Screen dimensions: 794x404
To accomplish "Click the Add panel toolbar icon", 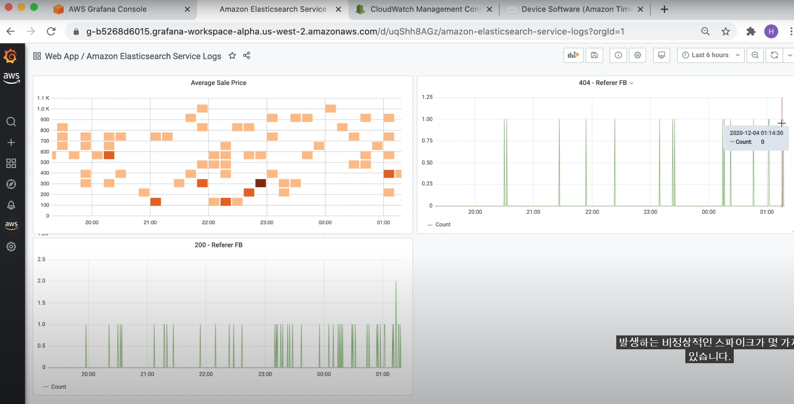I will point(573,55).
